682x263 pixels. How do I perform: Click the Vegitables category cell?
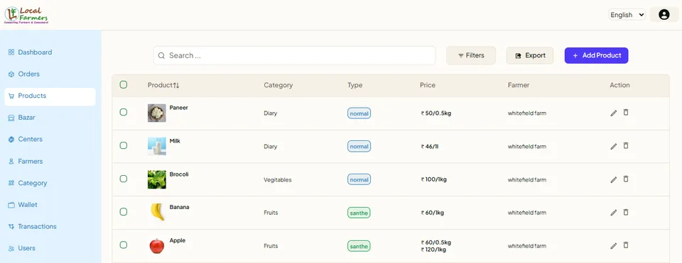tap(278, 179)
